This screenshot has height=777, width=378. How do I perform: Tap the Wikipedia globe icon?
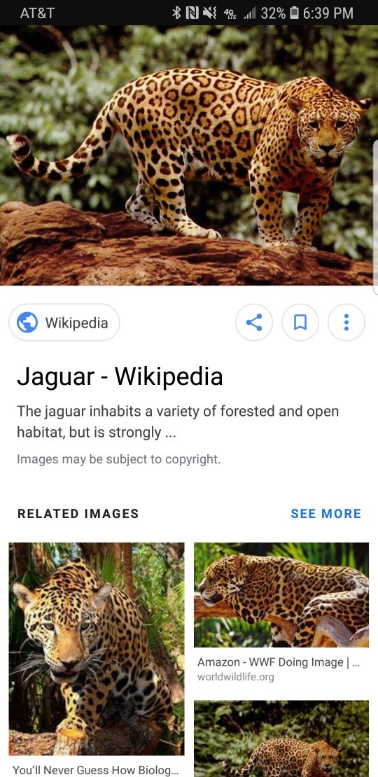pos(27,323)
